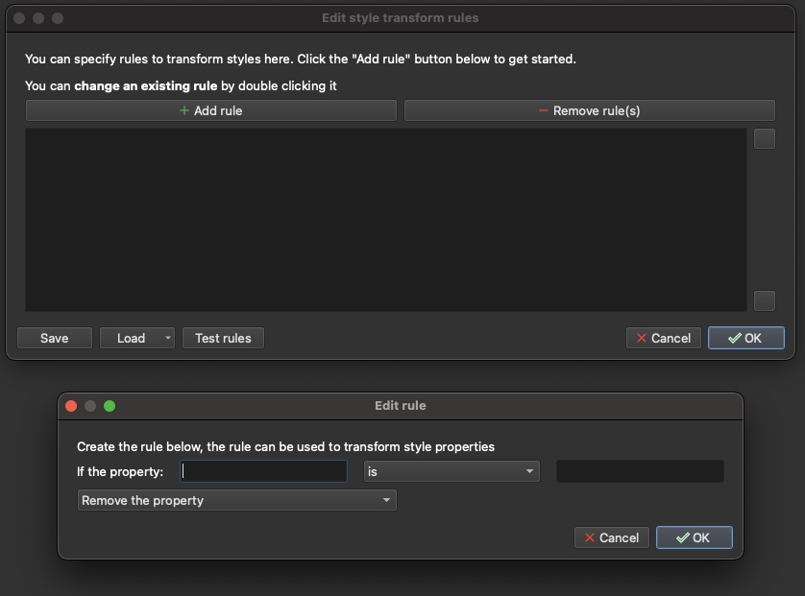Confirm the Edit rule dialog with OK
Screen dimensions: 805x596
coord(694,537)
